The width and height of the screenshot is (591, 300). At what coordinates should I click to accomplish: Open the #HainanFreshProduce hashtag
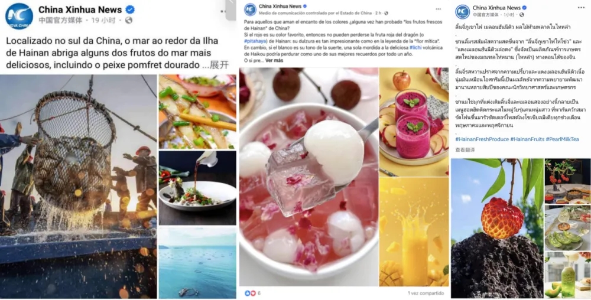(x=482, y=139)
